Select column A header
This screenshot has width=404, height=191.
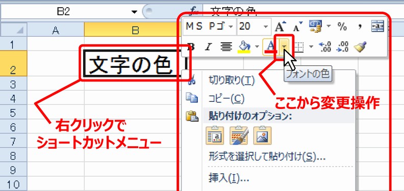56,31
